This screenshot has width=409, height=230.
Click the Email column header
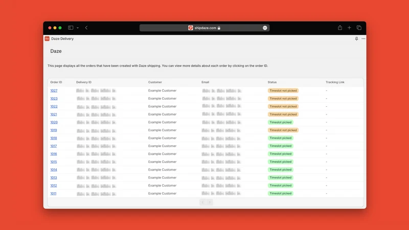click(206, 82)
